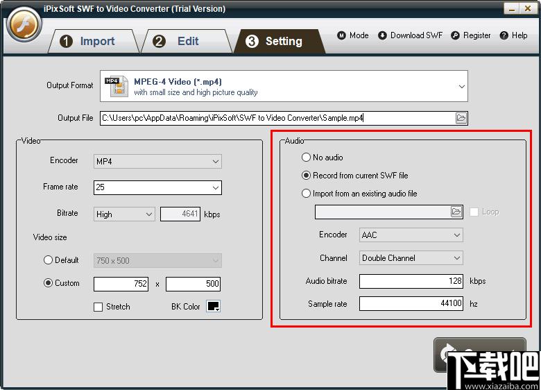Viewport: 541px width, 390px height.
Task: Click the Download SWF button
Action: 410,35
